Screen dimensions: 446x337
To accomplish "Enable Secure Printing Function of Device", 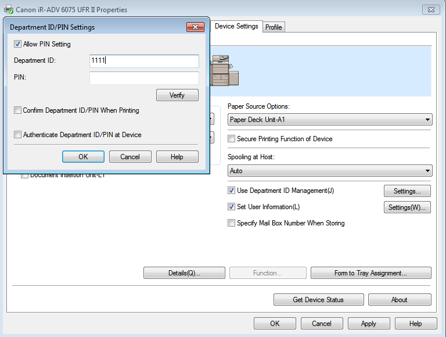I will point(232,139).
